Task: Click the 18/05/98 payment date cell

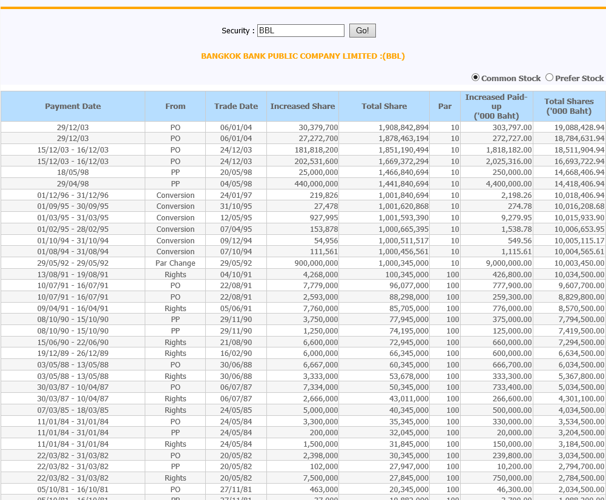Action: click(x=73, y=173)
